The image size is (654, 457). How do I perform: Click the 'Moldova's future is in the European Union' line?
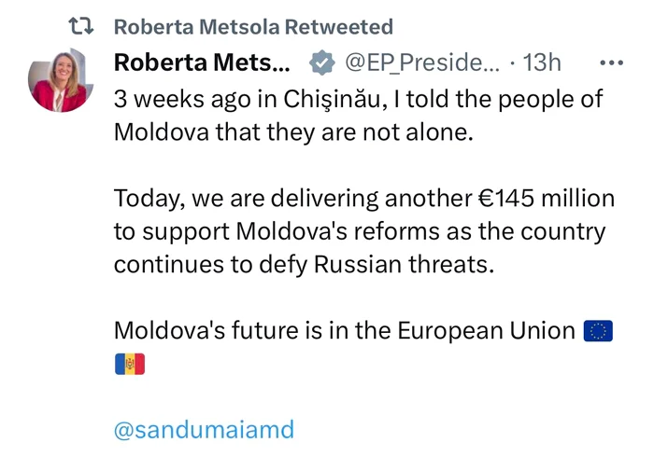(345, 331)
